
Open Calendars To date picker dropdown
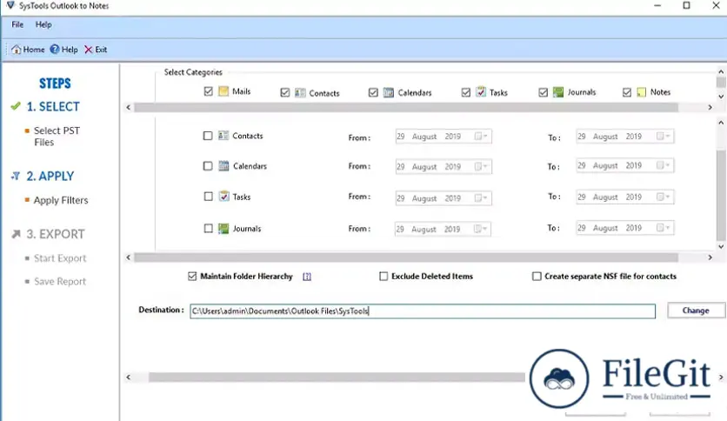tap(663, 165)
